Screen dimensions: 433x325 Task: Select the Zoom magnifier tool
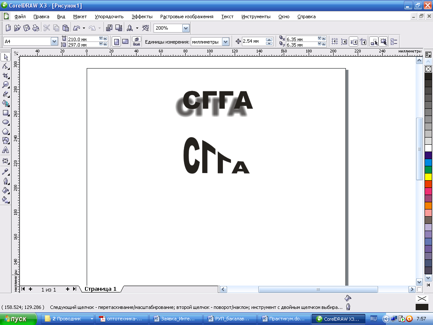click(x=5, y=85)
